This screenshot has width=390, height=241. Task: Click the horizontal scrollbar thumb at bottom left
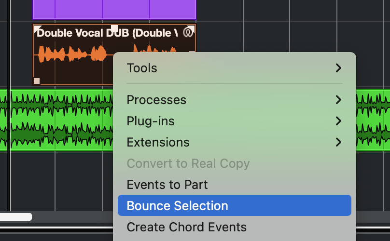pyautogui.click(x=15, y=217)
